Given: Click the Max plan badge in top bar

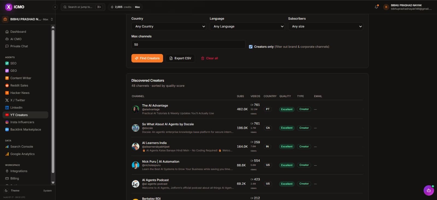Looking at the screenshot, I should coord(137,7).
